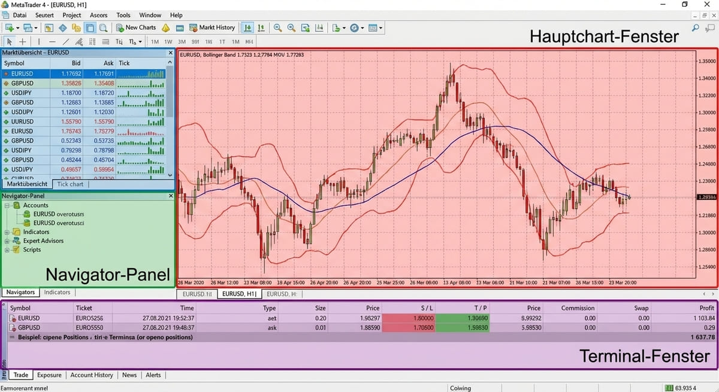Viewport: 719px width, 392px height.
Task: Click the zoom out magnifier icon
Action: [x=277, y=28]
